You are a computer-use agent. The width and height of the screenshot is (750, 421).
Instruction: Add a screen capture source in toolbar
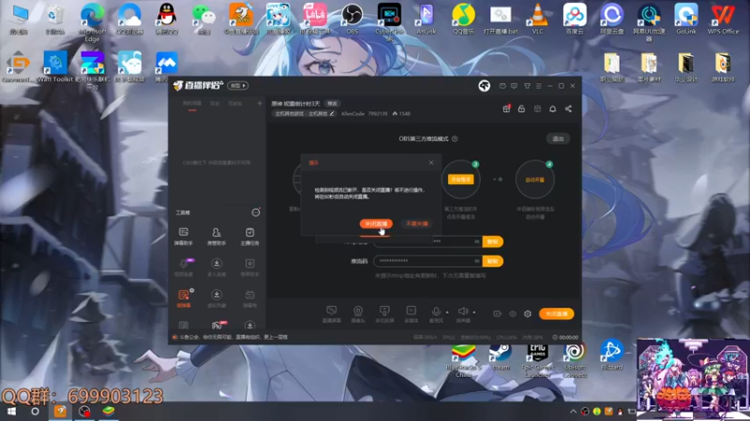pyautogui.click(x=332, y=313)
